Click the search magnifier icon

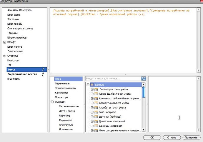(x=144, y=78)
